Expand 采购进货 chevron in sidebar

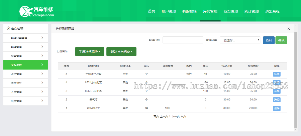click(x=42, y=65)
